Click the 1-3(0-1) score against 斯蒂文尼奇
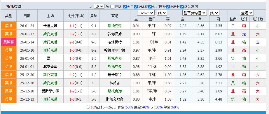269x114 pixels. point(76,99)
